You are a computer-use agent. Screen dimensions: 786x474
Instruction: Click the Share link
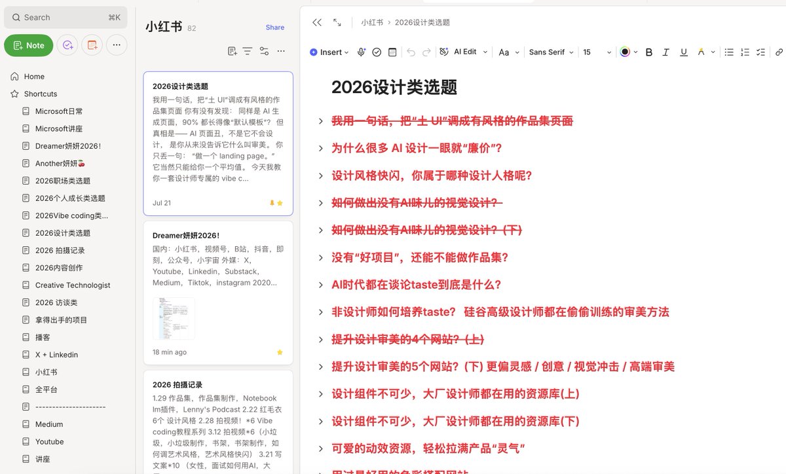275,27
